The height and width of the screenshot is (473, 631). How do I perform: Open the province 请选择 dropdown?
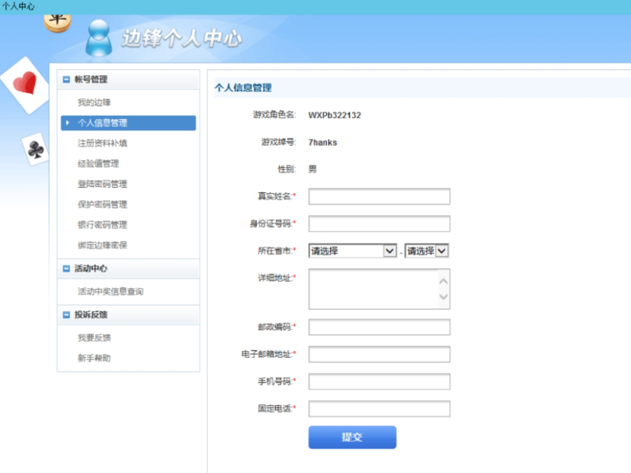click(x=353, y=251)
